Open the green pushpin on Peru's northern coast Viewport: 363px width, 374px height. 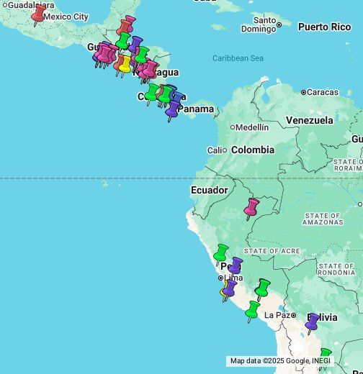coord(221,254)
